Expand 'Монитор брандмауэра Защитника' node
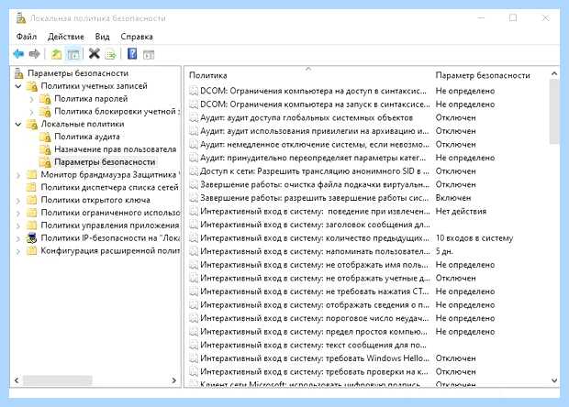The height and width of the screenshot is (407, 569). pos(18,175)
